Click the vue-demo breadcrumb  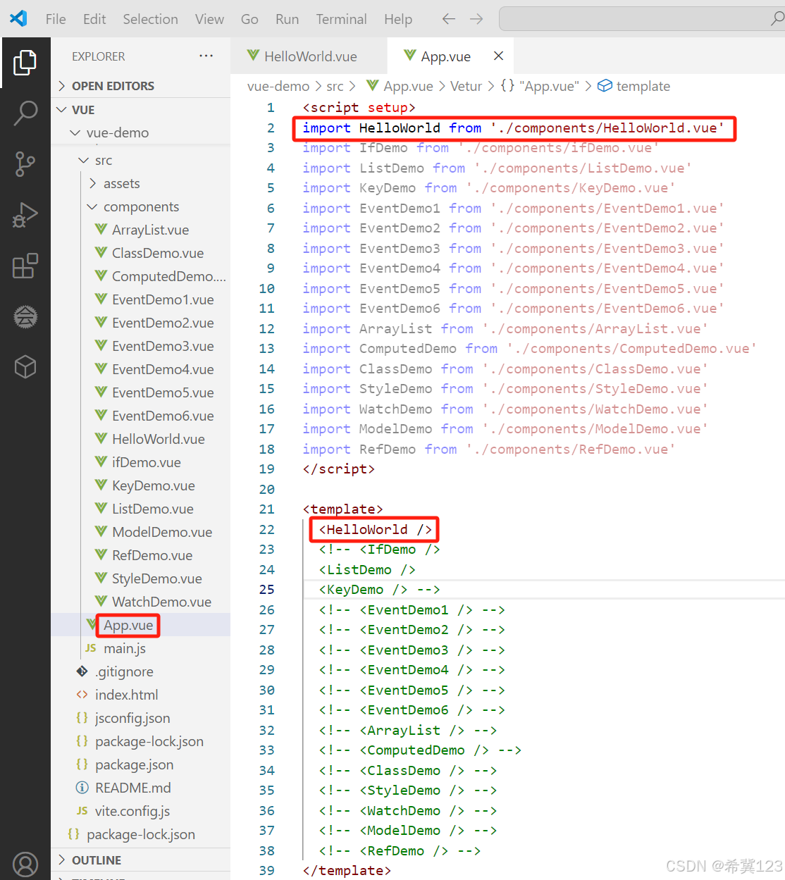point(278,86)
